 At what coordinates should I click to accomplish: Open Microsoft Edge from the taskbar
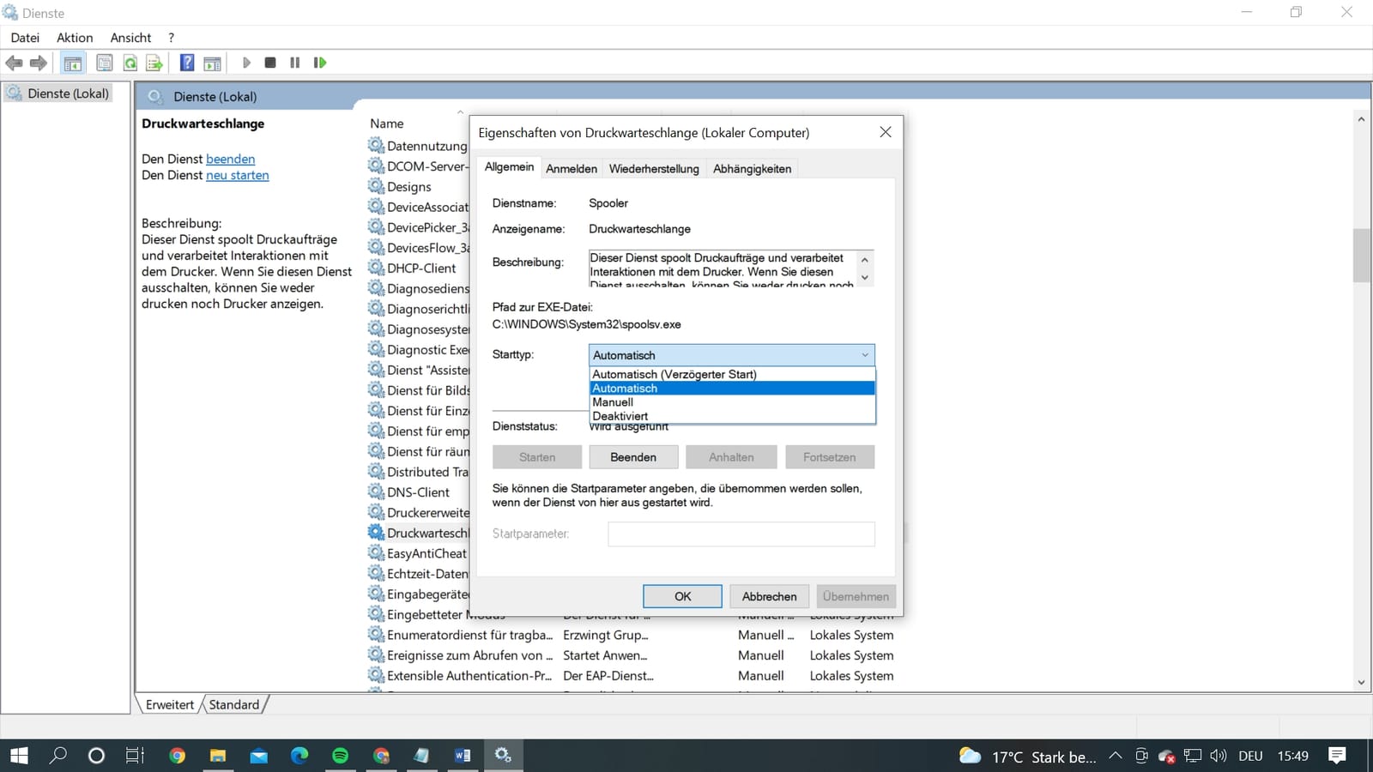tap(299, 756)
